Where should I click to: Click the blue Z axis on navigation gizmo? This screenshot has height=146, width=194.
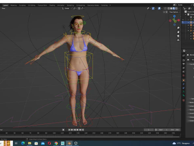[x=175, y=16]
